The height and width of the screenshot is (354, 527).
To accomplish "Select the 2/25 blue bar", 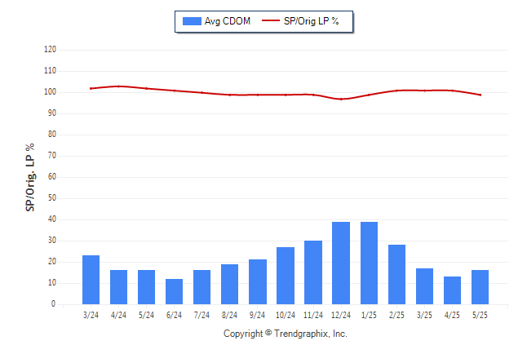I will tap(397, 274).
